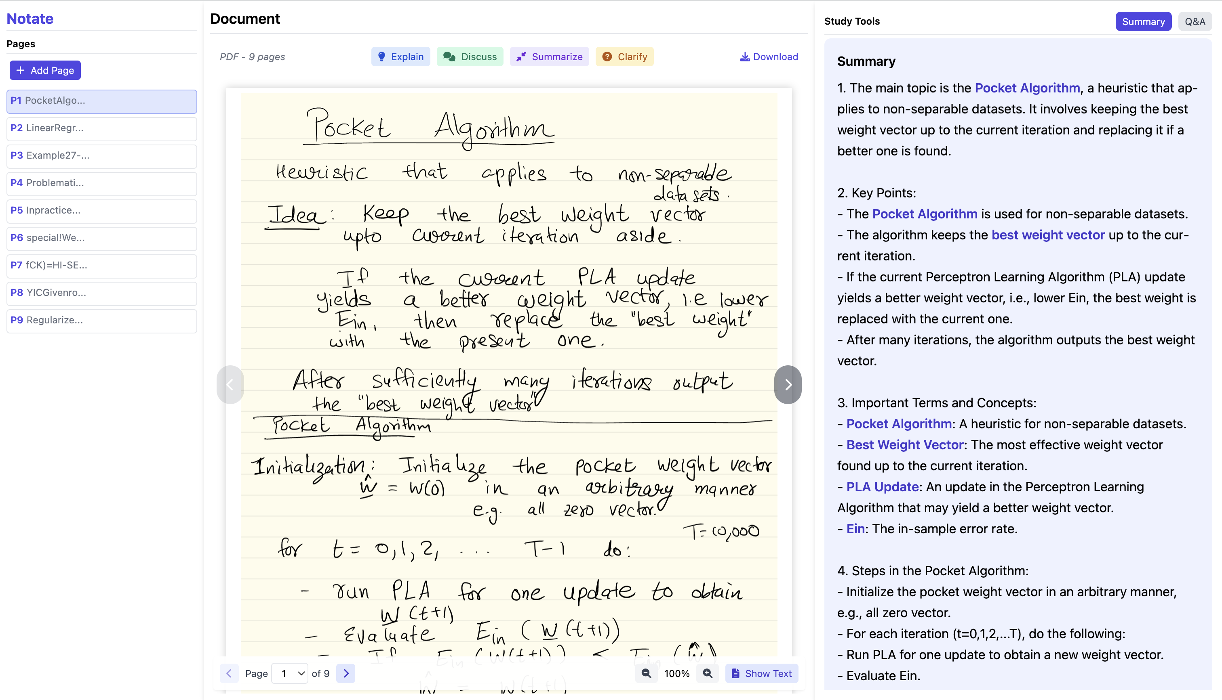
Task: Go to next page in bottom bar
Action: coord(346,673)
